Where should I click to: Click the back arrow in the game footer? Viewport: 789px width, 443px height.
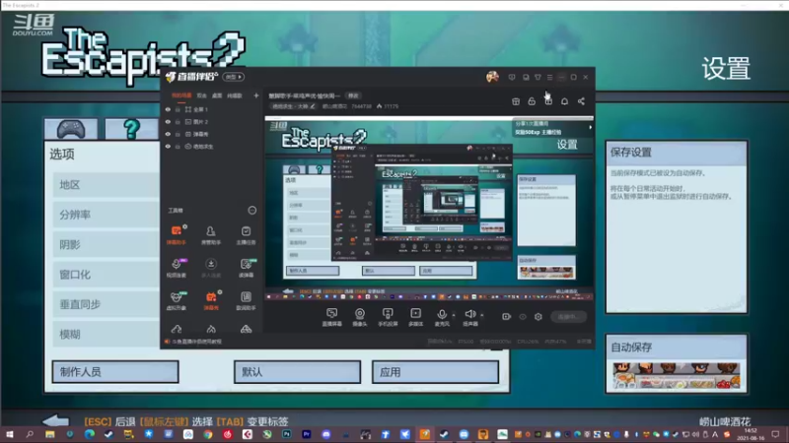pos(55,421)
